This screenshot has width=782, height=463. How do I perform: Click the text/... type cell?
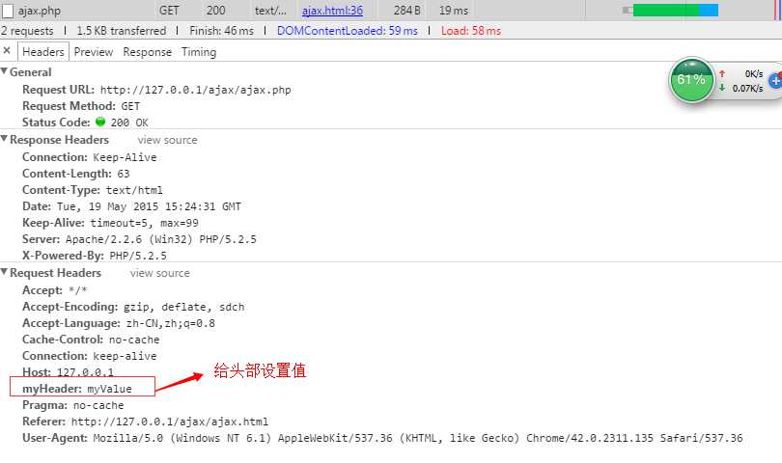(270, 11)
